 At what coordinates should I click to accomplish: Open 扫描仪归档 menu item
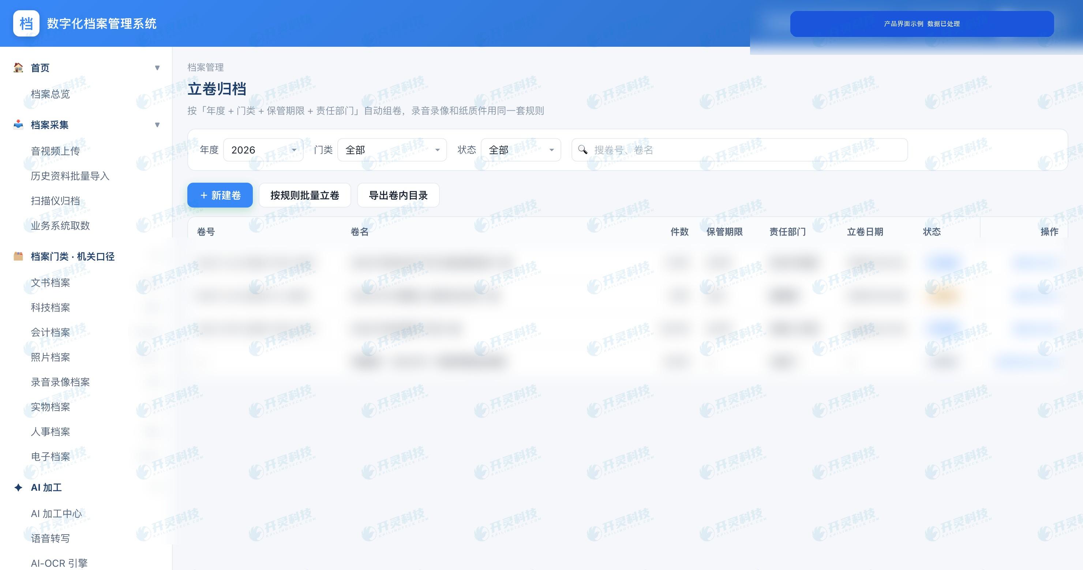[x=56, y=201]
